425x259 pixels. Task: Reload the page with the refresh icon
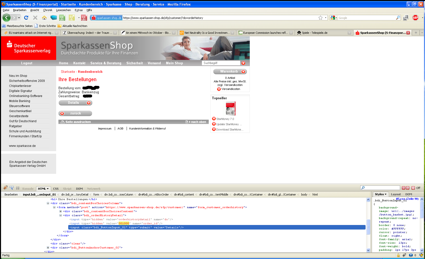(26, 18)
